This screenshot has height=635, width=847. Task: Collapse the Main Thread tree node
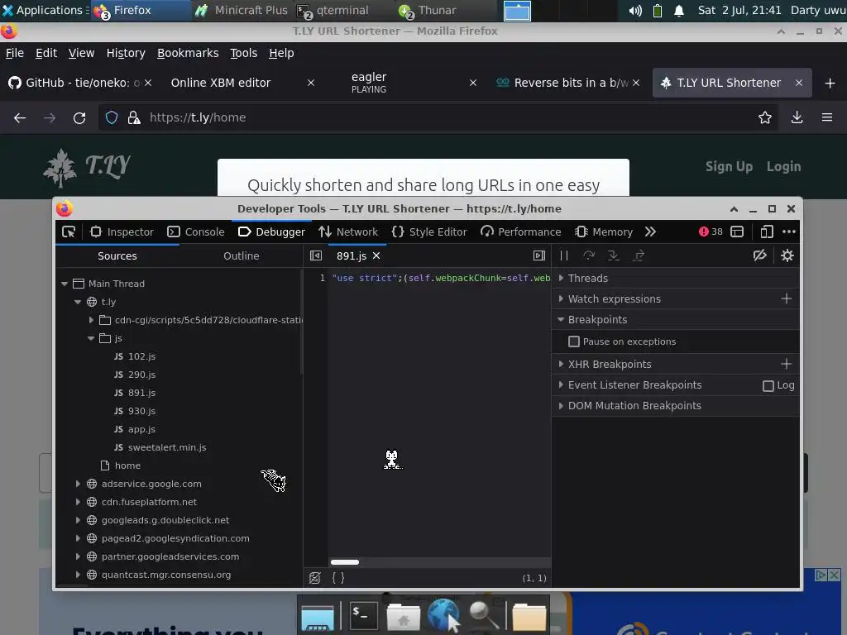tap(65, 284)
